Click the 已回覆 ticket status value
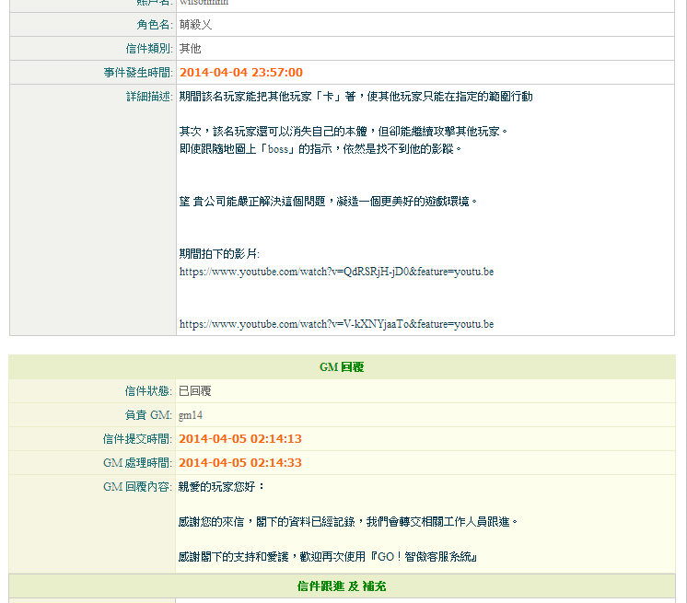This screenshot has height=603, width=687. point(194,391)
